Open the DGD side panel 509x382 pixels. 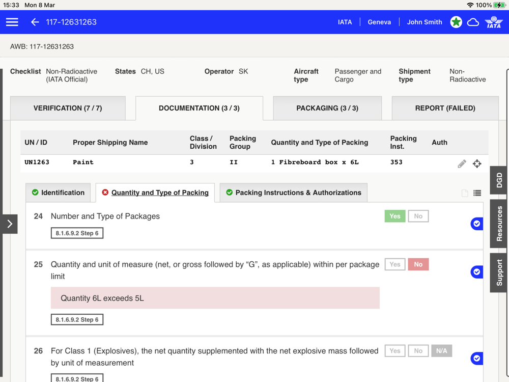pyautogui.click(x=499, y=180)
